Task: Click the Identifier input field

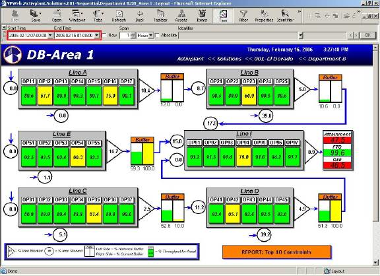Action: pos(238,36)
